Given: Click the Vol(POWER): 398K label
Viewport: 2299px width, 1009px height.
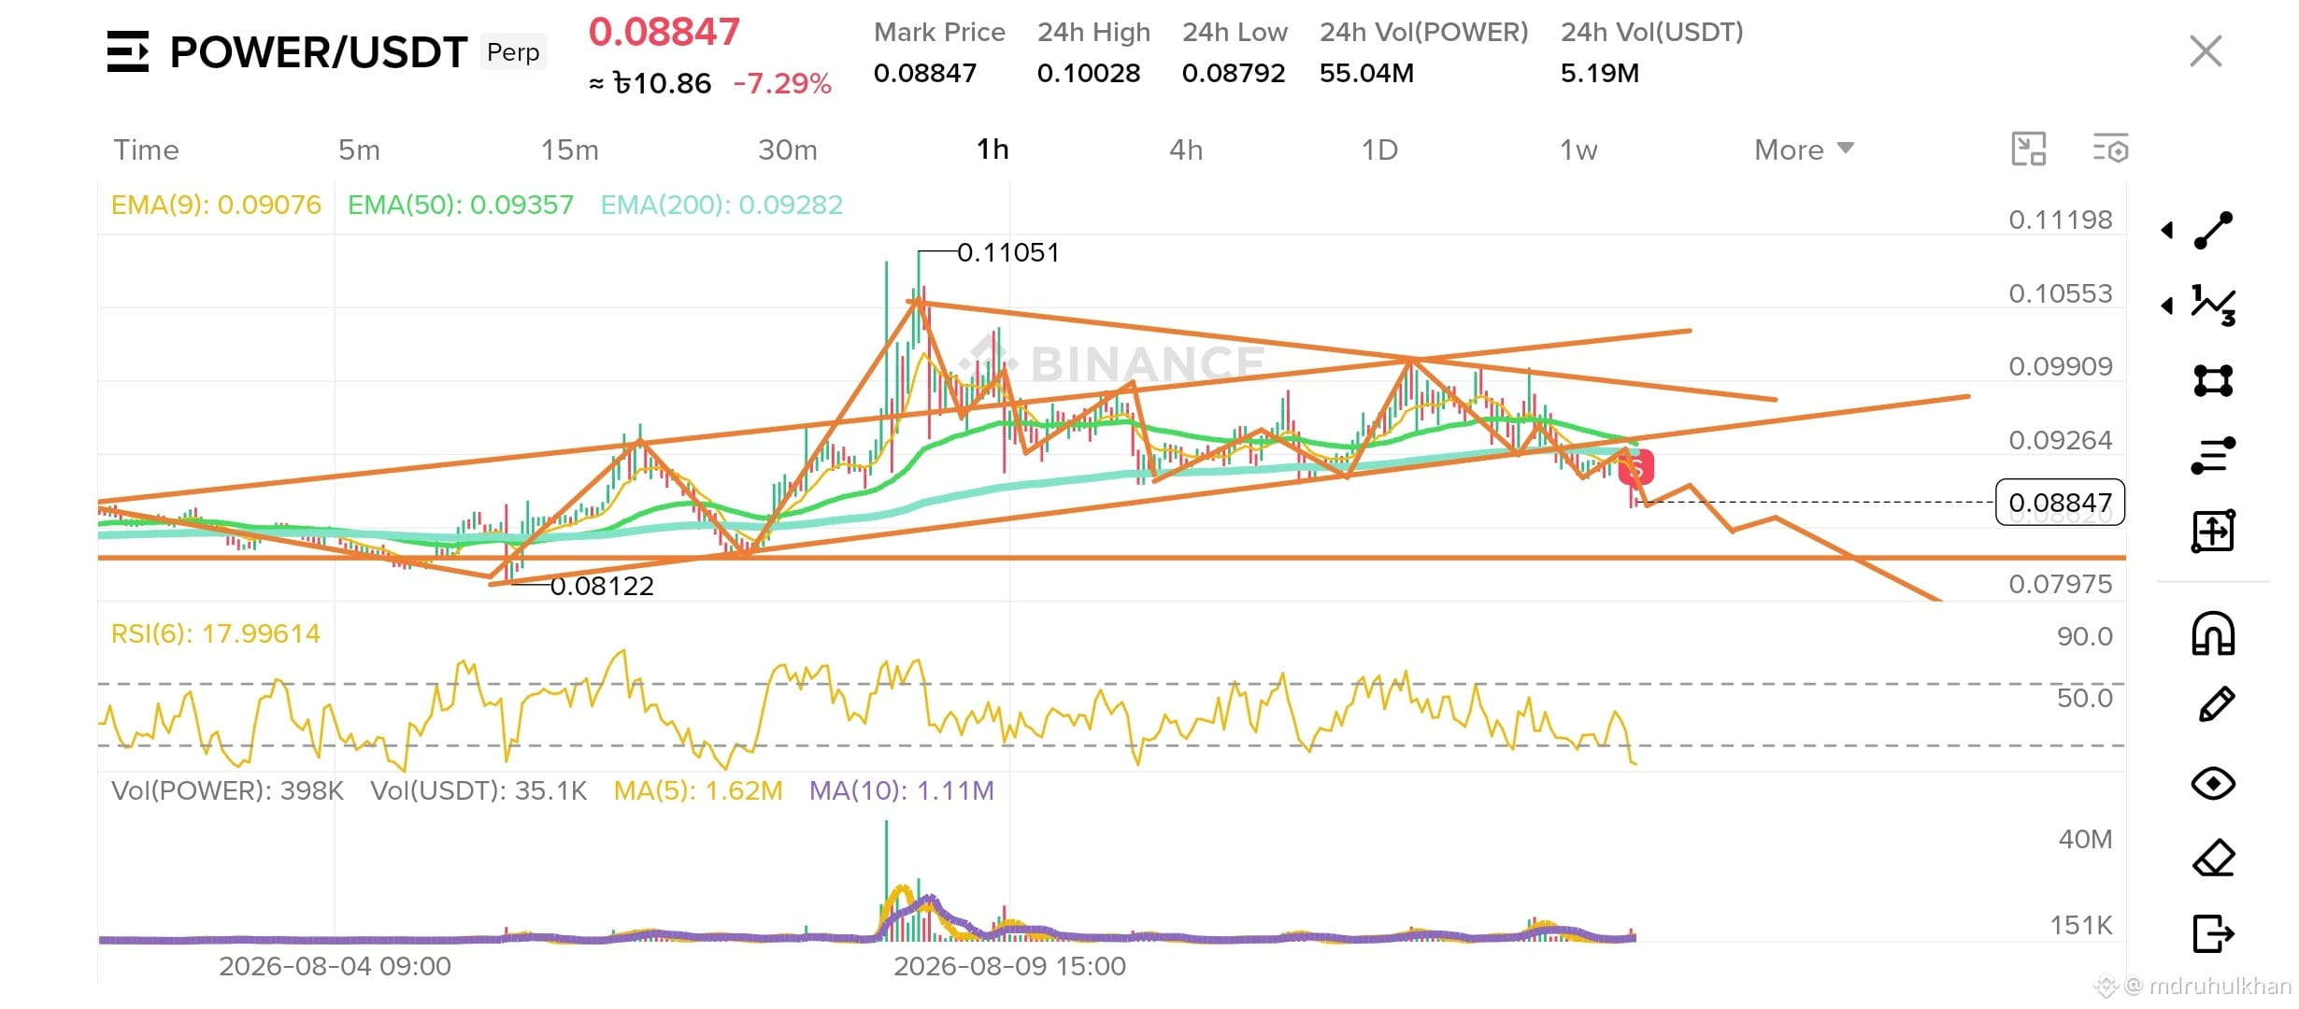Looking at the screenshot, I should (227, 790).
